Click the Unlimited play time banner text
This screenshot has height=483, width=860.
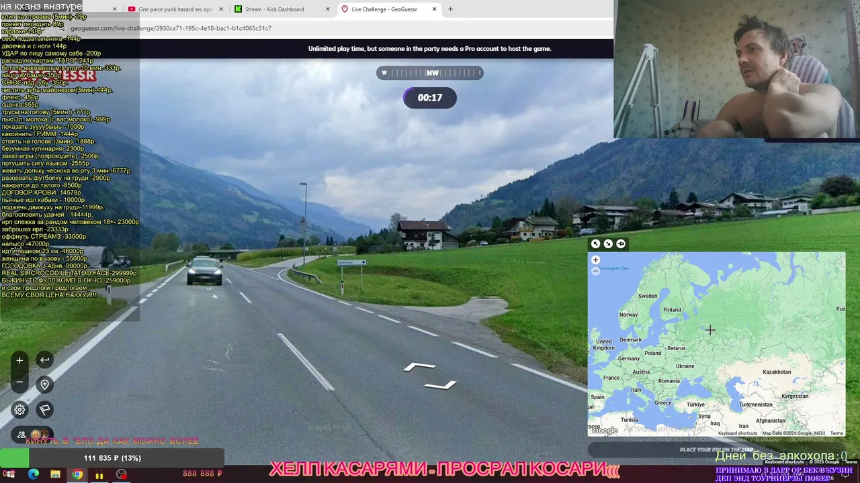pyautogui.click(x=429, y=49)
